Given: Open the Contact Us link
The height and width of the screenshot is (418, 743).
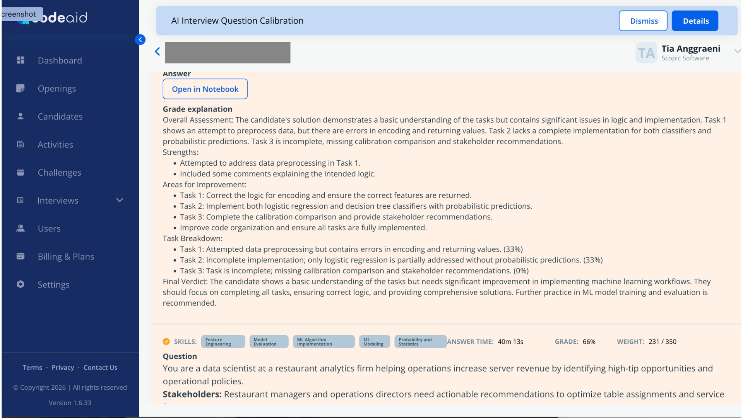Looking at the screenshot, I should coord(100,367).
